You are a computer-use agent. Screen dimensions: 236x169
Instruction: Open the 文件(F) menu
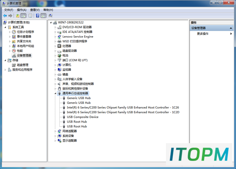click(x=8, y=10)
